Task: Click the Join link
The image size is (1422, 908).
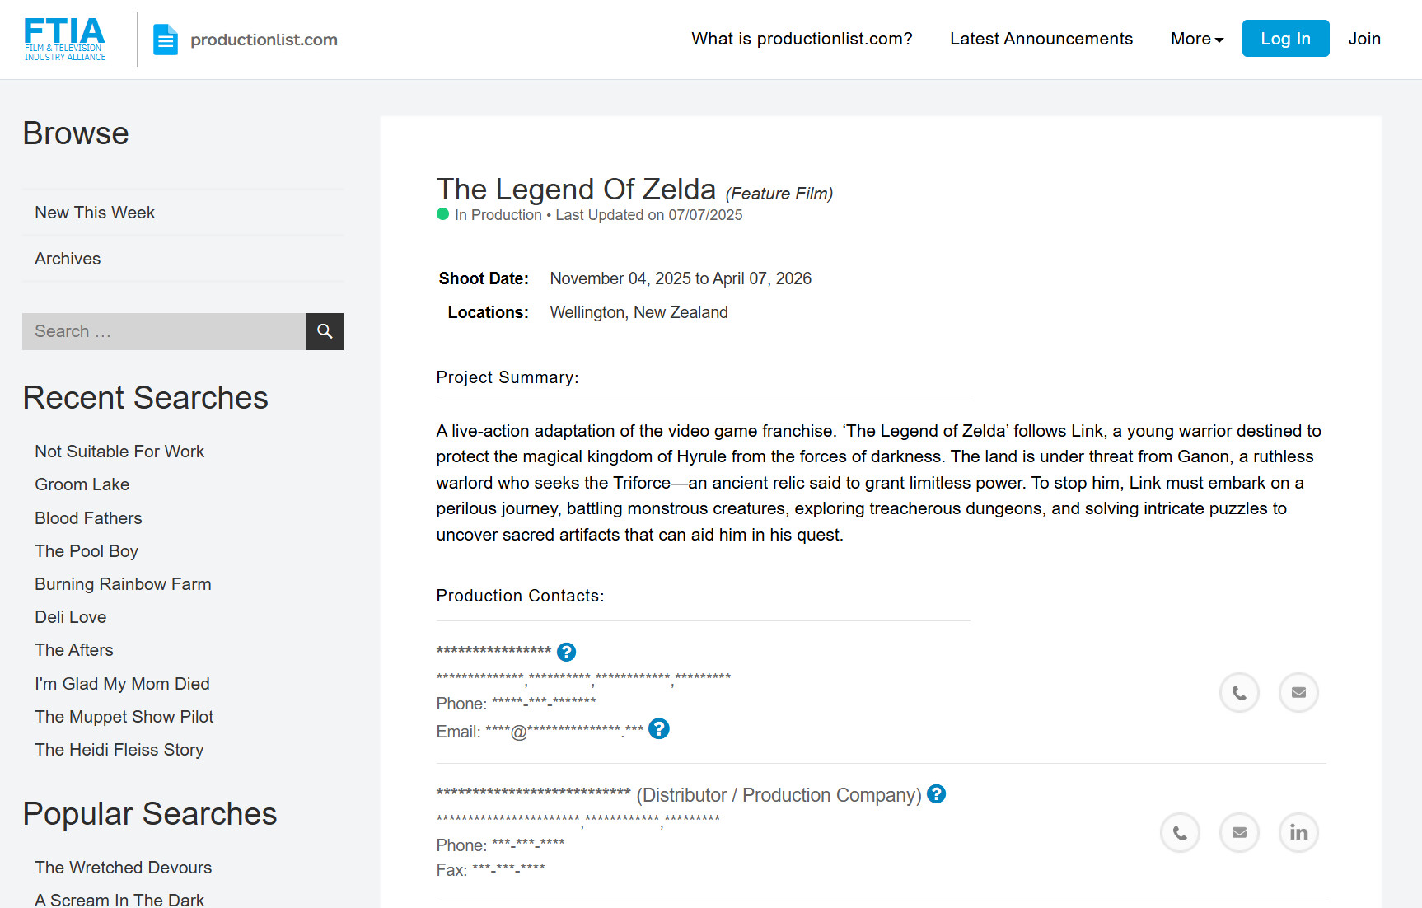Action: coord(1364,39)
